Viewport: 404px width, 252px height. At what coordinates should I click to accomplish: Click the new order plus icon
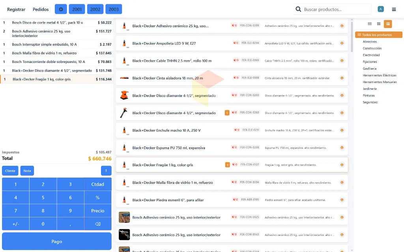pos(61,9)
